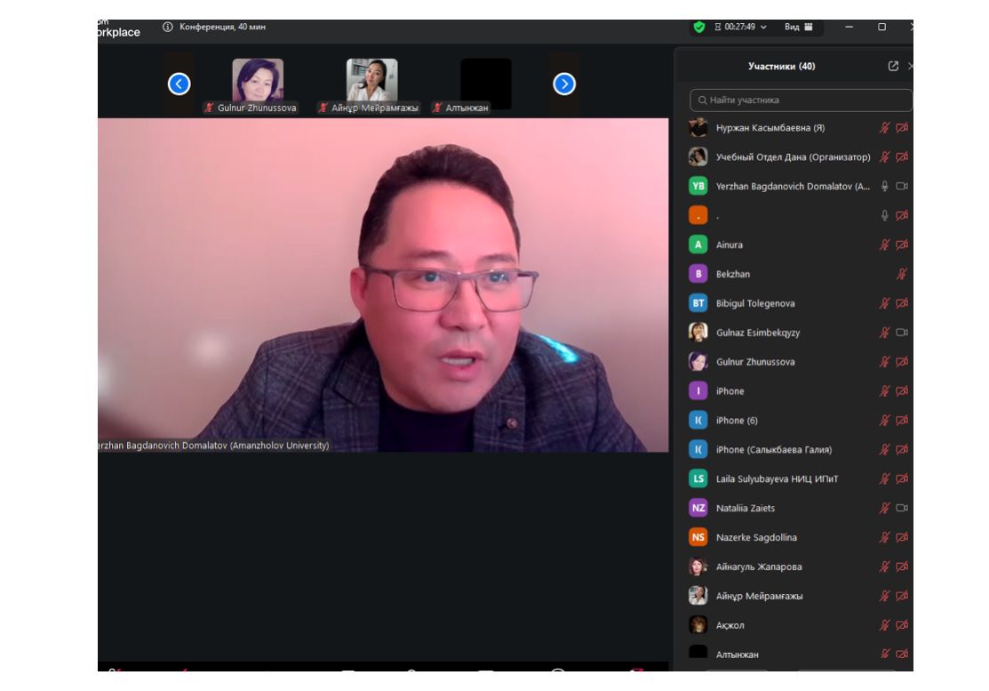Open the Вид view options menu
The image size is (989, 691).
[798, 27]
